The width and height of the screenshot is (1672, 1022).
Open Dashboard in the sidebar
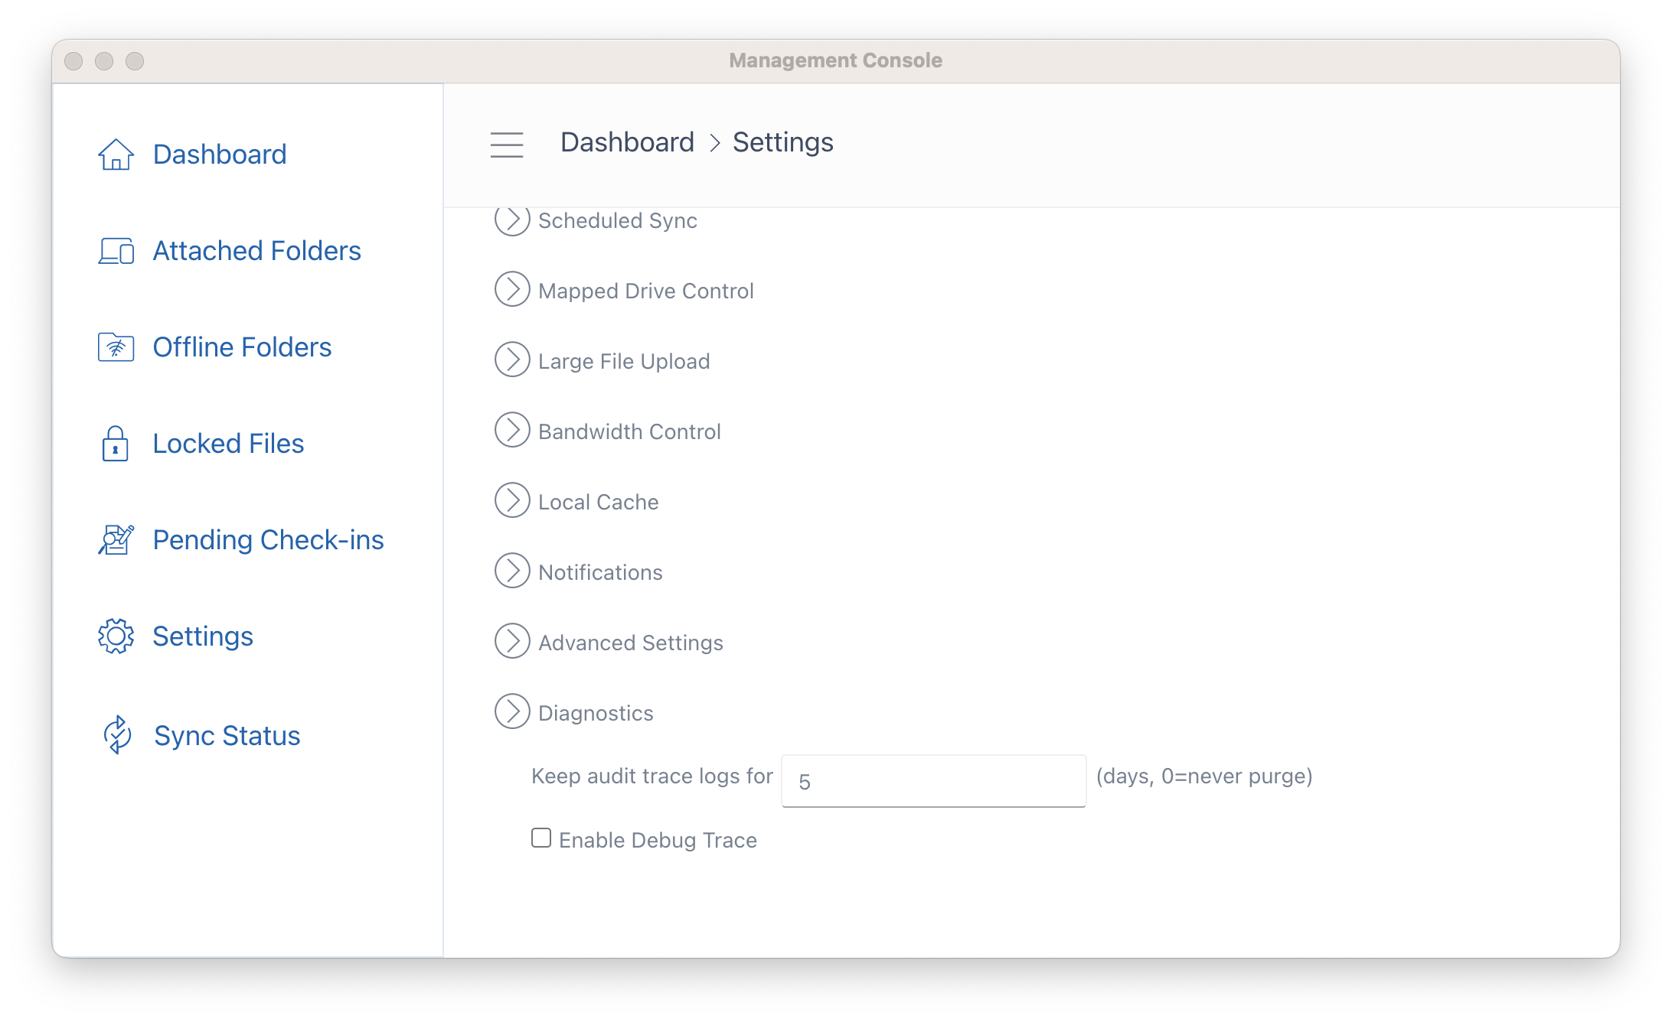[x=220, y=155]
